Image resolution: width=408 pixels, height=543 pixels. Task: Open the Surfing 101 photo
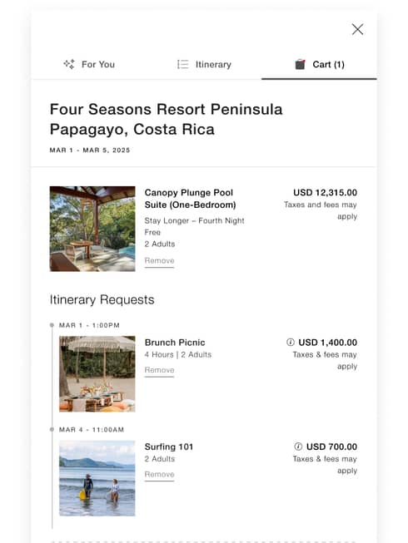point(97,478)
